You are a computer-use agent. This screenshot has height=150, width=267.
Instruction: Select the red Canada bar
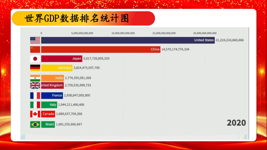(x=48, y=114)
